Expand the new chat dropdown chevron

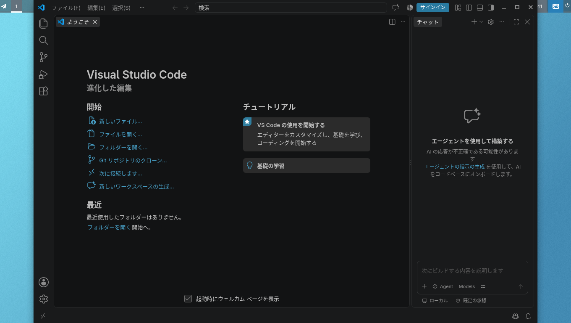481,22
